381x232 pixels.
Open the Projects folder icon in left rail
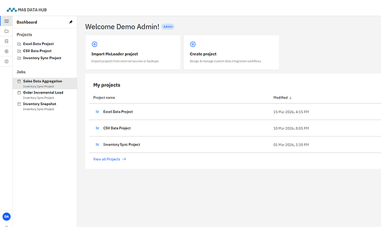(6, 31)
